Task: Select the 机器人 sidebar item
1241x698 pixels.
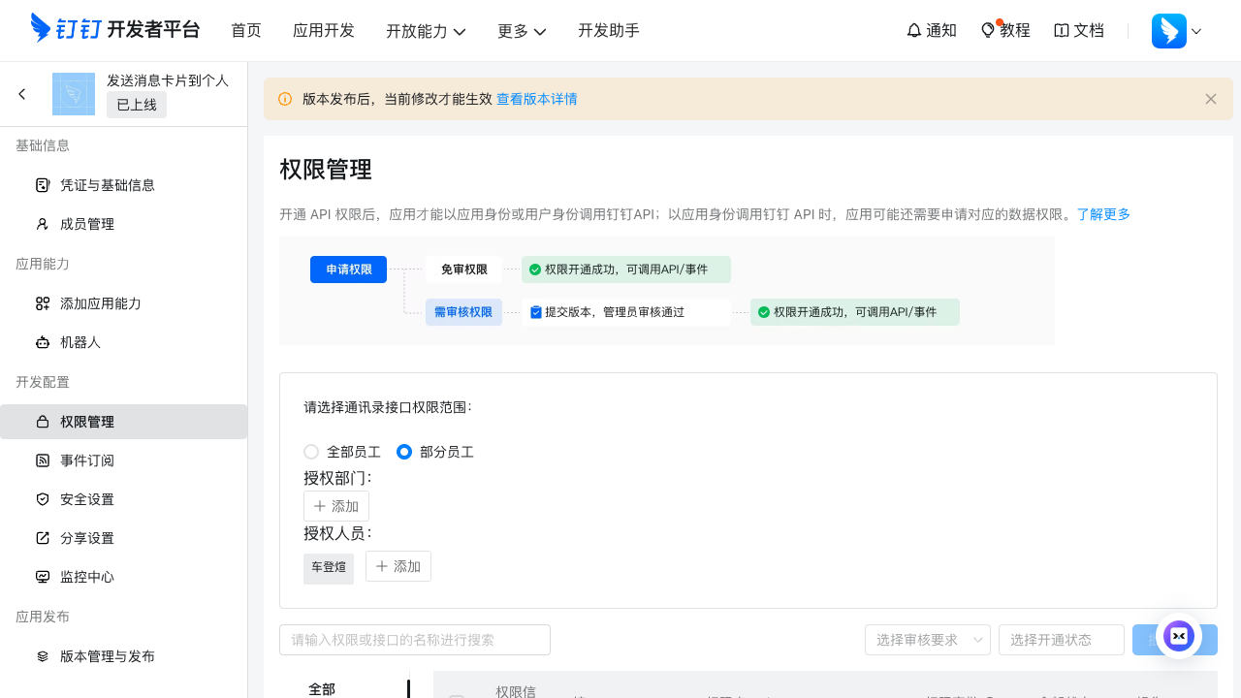Action: pyautogui.click(x=80, y=342)
